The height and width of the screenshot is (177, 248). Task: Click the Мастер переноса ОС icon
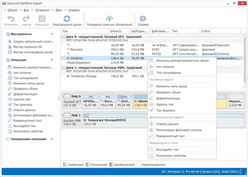[x=10, y=47]
